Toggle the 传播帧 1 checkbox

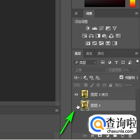click(121, 77)
